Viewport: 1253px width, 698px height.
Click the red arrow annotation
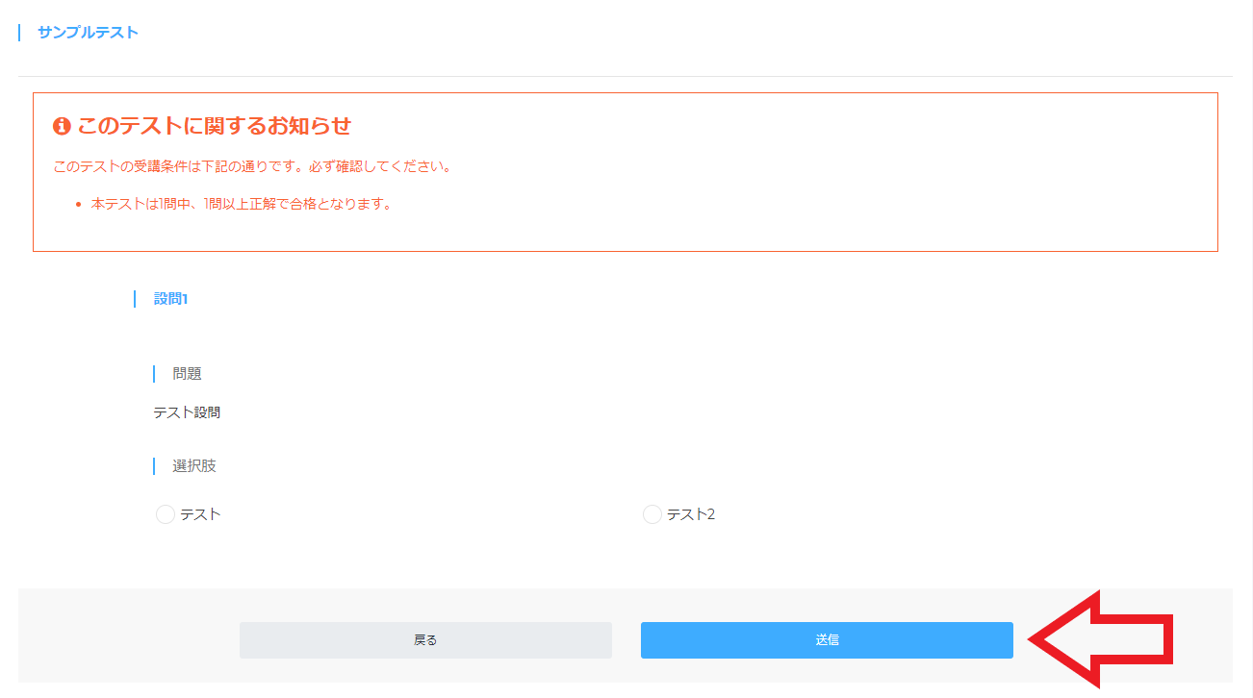tap(1101, 639)
